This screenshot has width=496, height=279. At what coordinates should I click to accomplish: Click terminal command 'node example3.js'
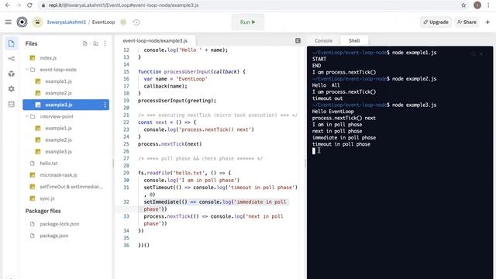[415, 105]
